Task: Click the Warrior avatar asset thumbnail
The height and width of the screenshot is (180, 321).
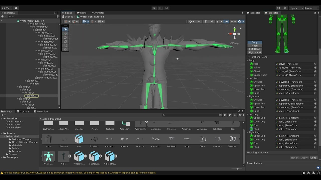Action: [48, 156]
